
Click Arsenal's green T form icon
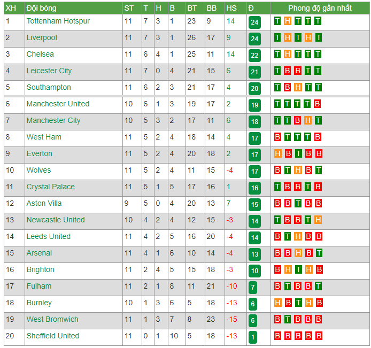tap(319, 253)
